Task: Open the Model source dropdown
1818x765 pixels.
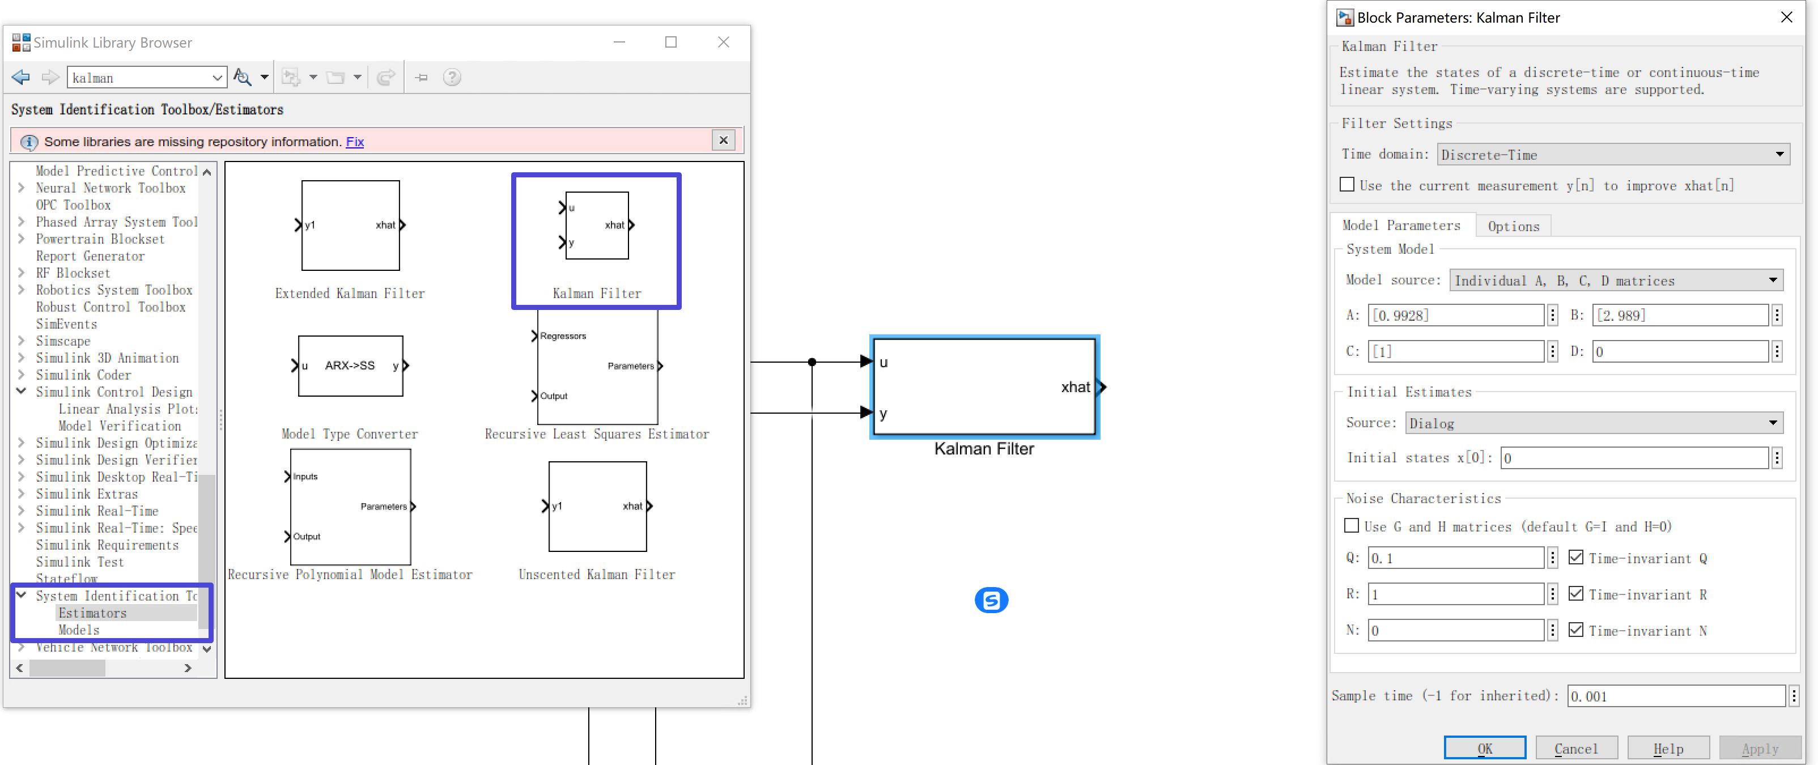Action: [x=1616, y=280]
